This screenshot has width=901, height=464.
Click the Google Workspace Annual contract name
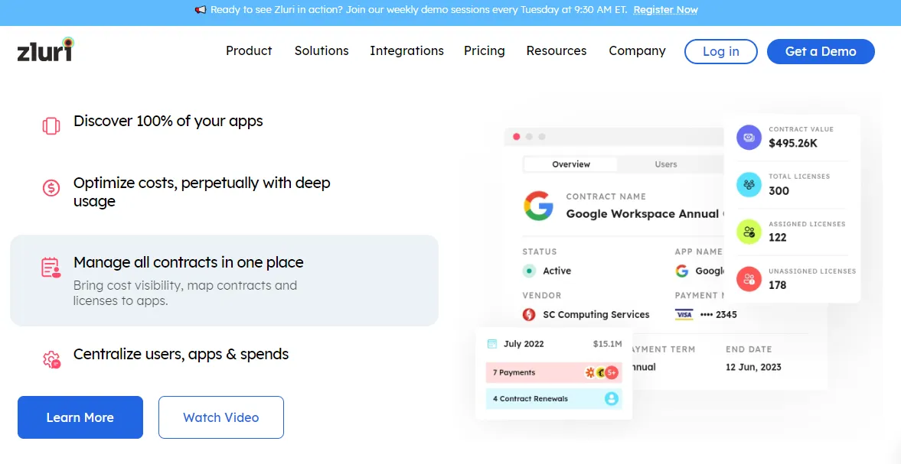coord(642,214)
